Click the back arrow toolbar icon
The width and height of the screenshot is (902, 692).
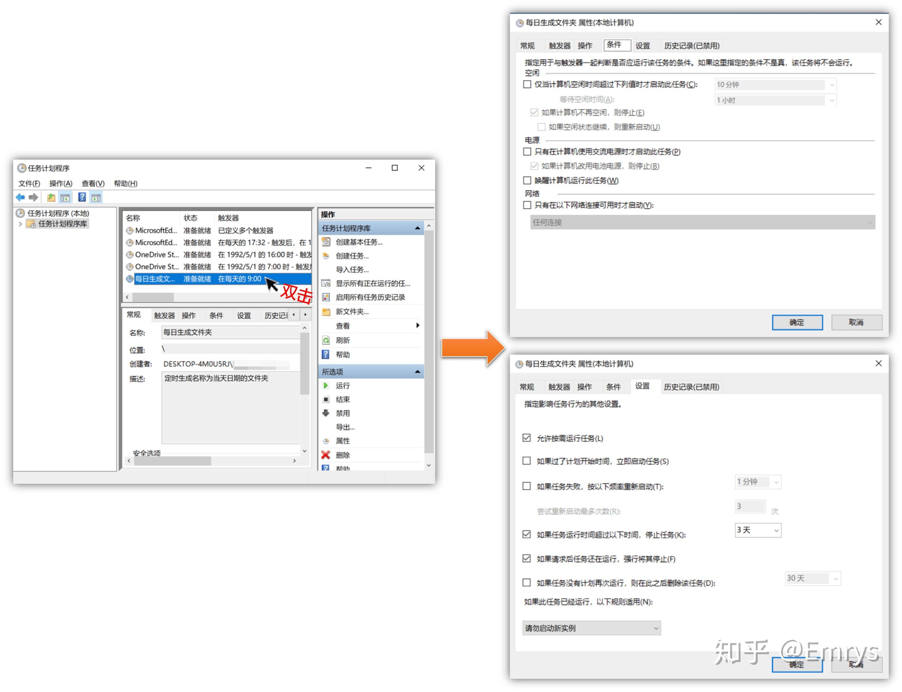pyautogui.click(x=20, y=197)
